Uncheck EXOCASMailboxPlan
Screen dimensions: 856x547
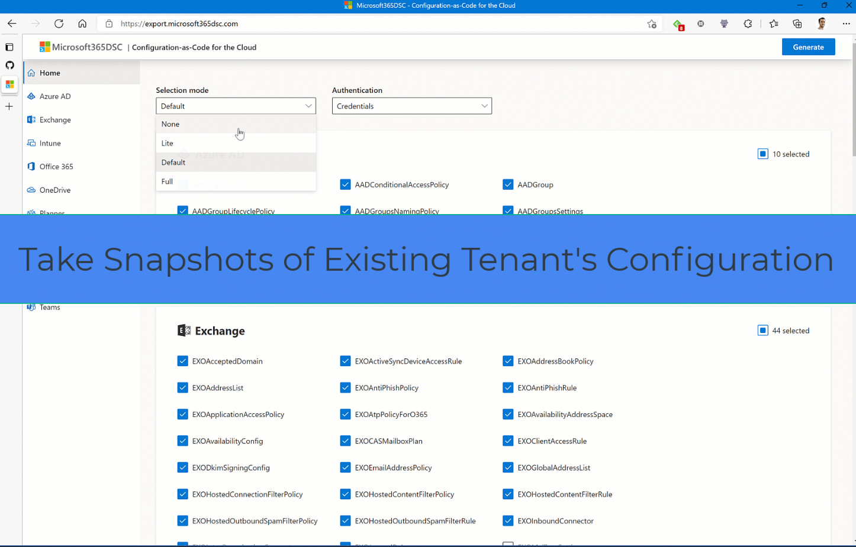point(345,441)
